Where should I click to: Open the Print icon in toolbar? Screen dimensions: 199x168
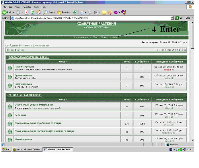pos(90,13)
